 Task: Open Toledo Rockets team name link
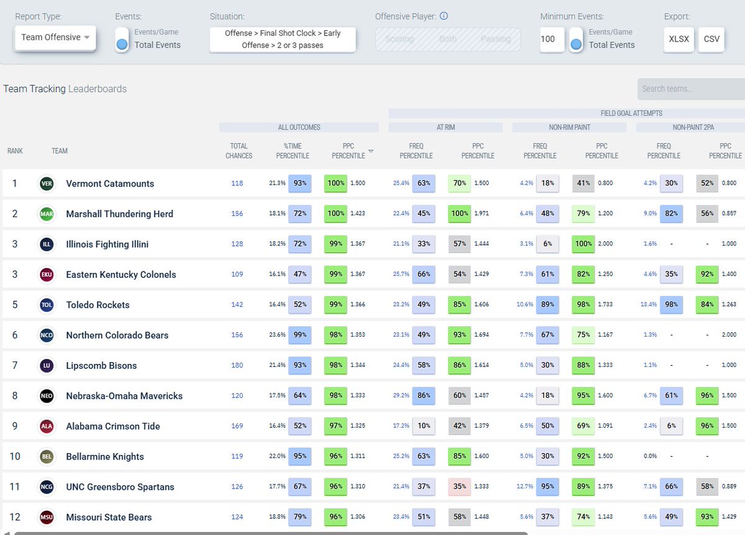pos(98,305)
